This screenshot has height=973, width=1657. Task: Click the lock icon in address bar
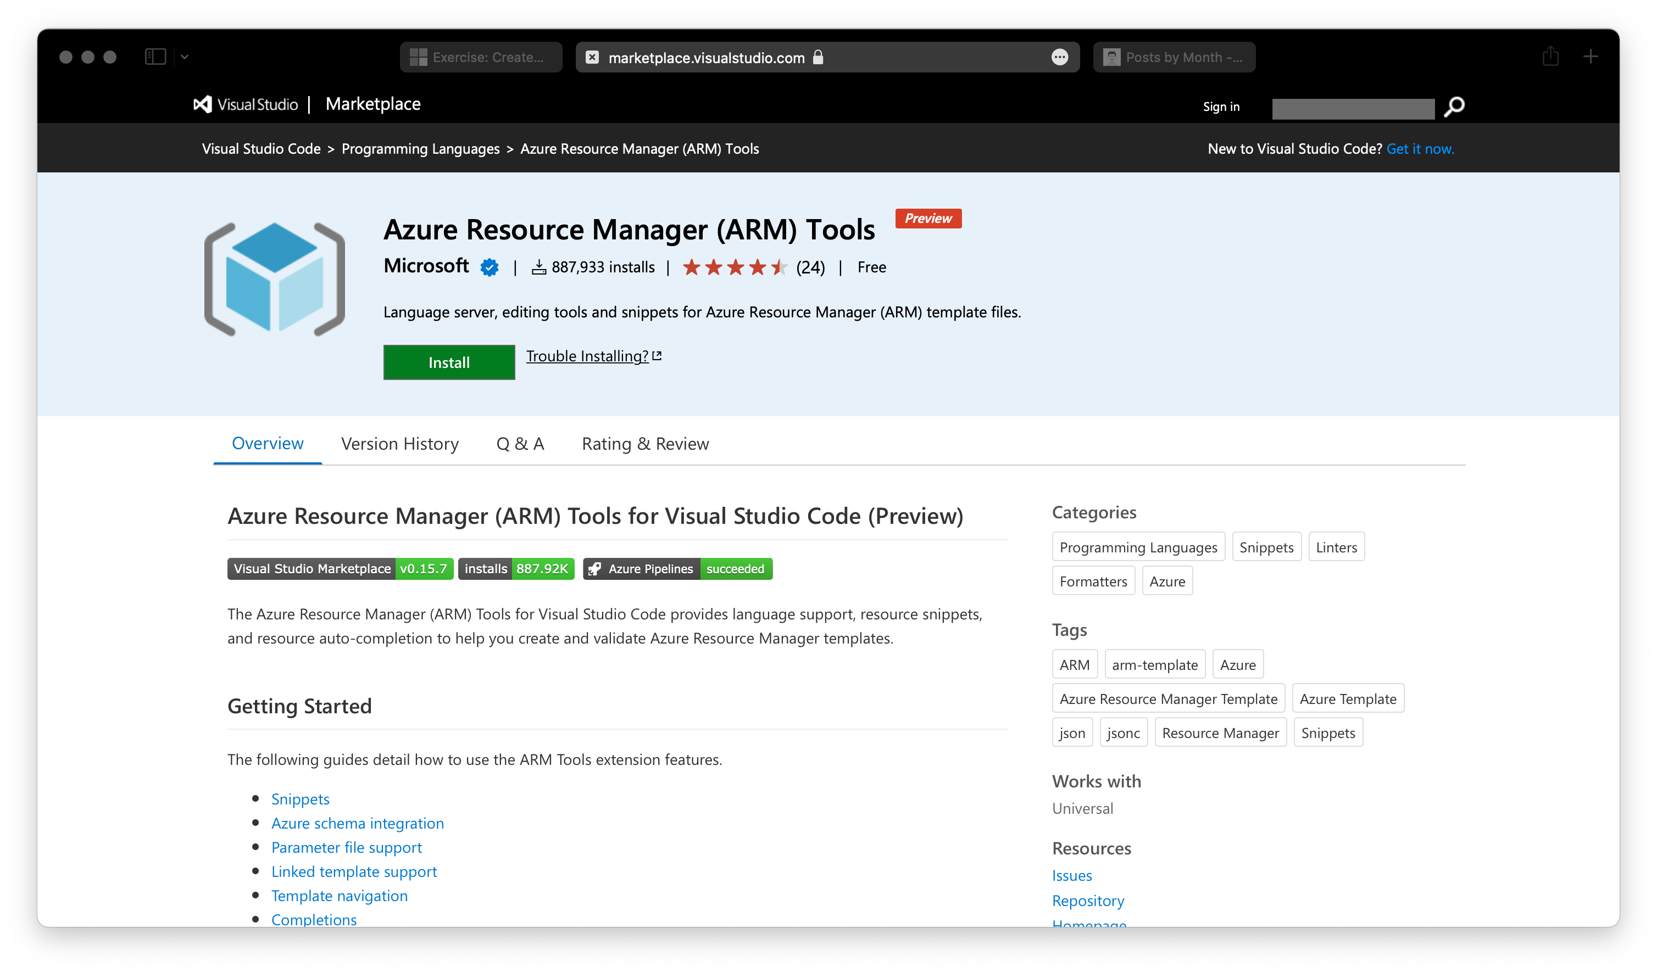[818, 57]
